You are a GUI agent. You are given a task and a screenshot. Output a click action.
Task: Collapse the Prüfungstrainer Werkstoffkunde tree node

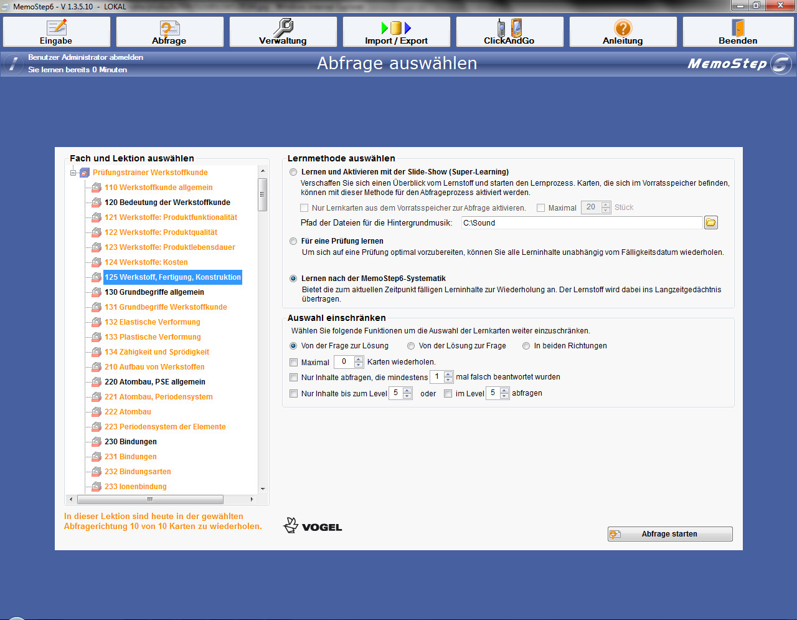click(73, 173)
